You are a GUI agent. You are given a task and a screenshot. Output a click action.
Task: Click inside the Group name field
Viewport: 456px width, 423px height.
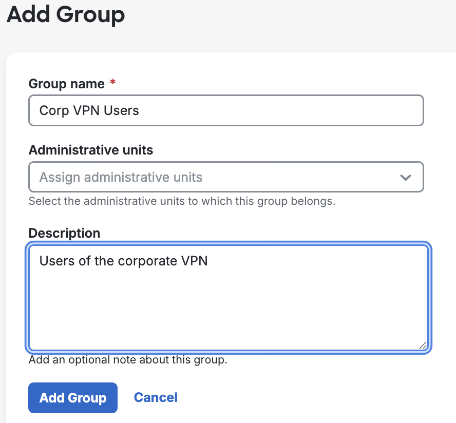pos(226,110)
